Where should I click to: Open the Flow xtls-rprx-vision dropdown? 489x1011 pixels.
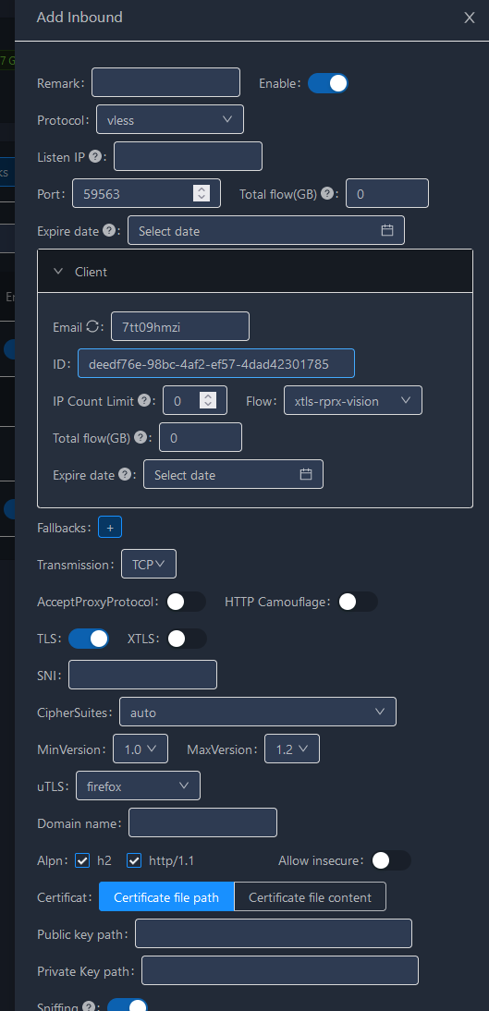(x=353, y=400)
